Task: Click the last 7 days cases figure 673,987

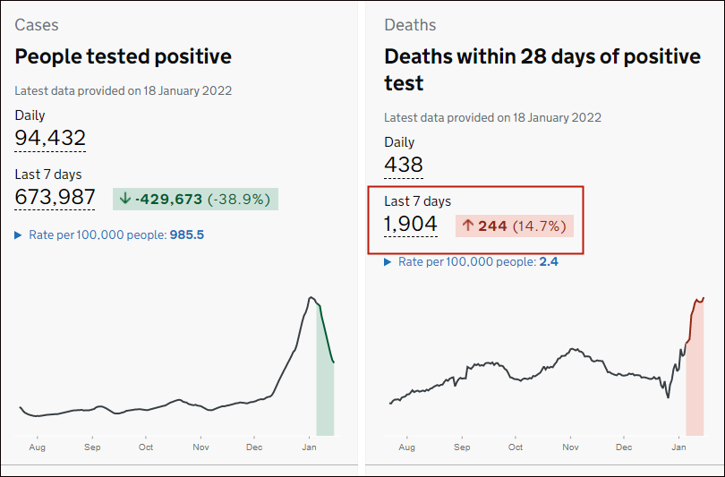Action: click(55, 197)
